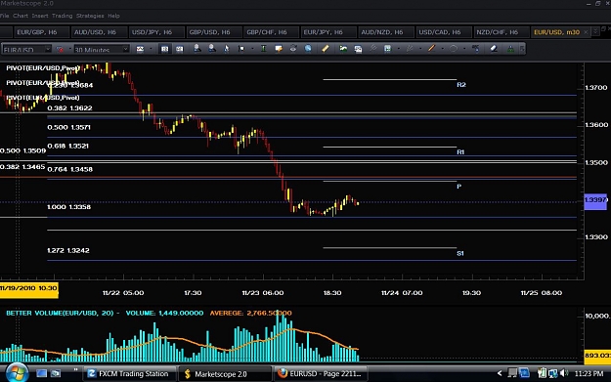This screenshot has height=382, width=611.
Task: Click the second person-shaped toolbar icon
Action: [x=211, y=49]
